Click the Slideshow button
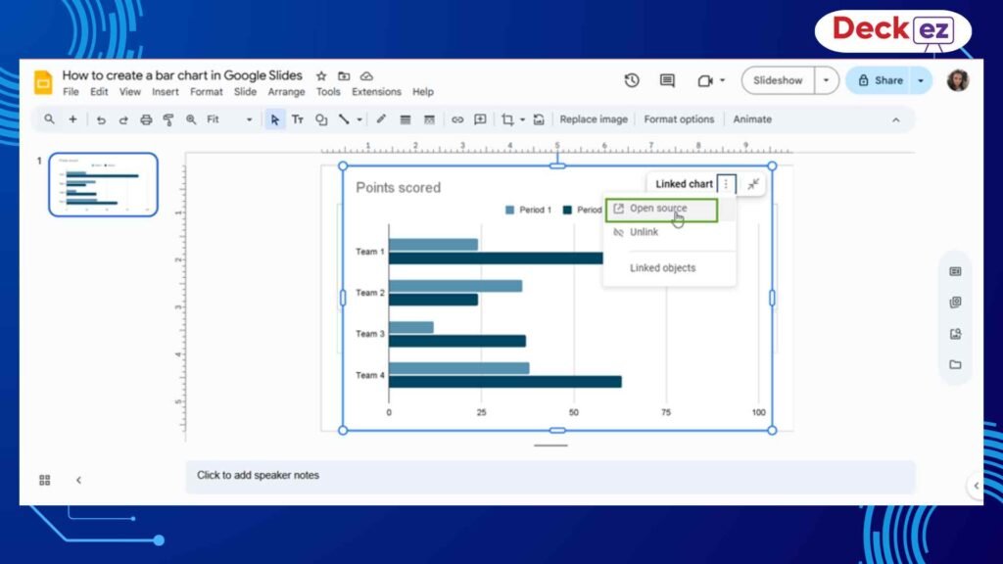Screen dimensions: 1003x564 click(779, 80)
